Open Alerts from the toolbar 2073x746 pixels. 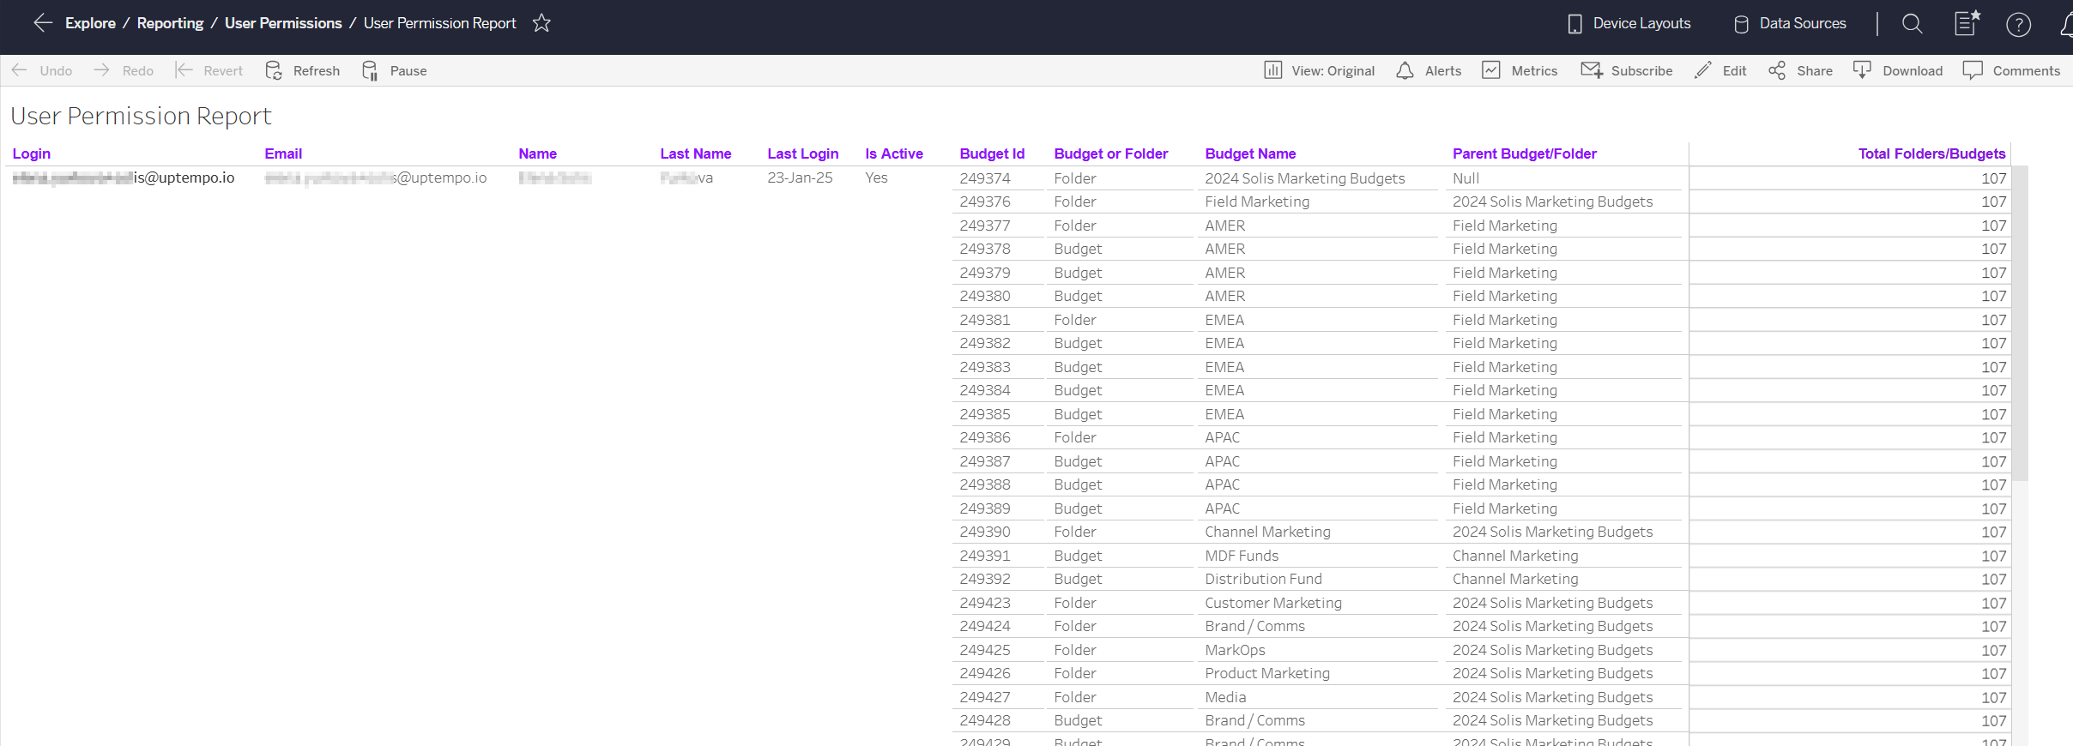tap(1429, 70)
